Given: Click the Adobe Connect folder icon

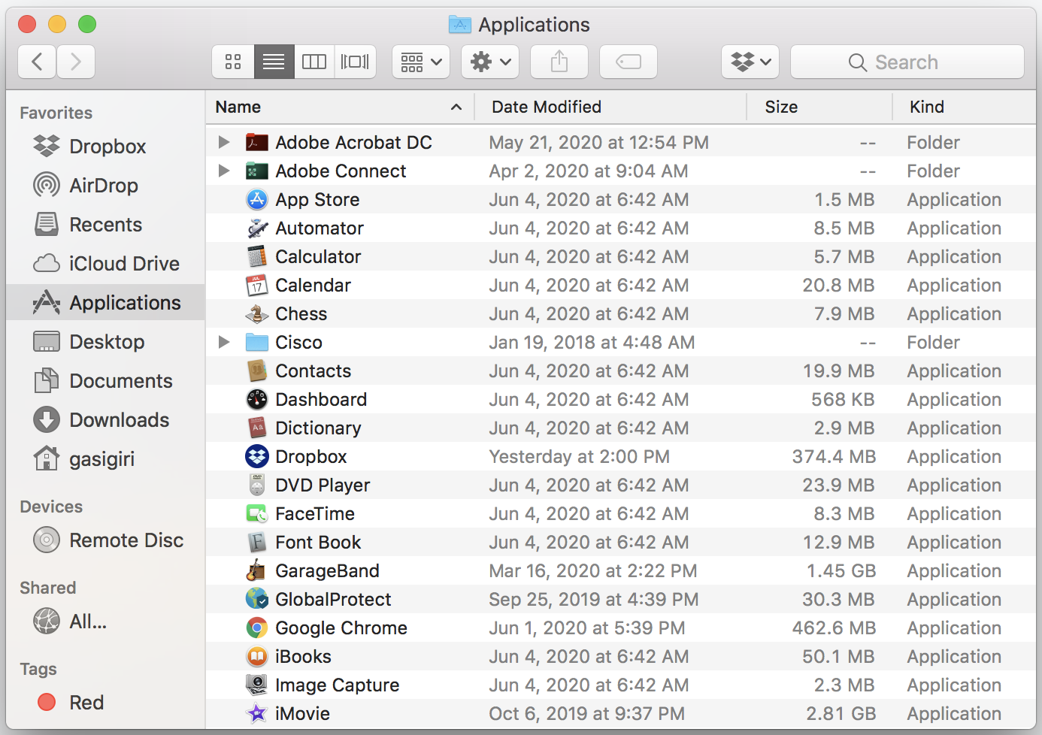Looking at the screenshot, I should pos(257,171).
